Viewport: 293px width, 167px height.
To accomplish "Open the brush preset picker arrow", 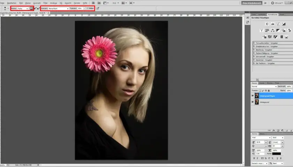I will pos(8,8).
